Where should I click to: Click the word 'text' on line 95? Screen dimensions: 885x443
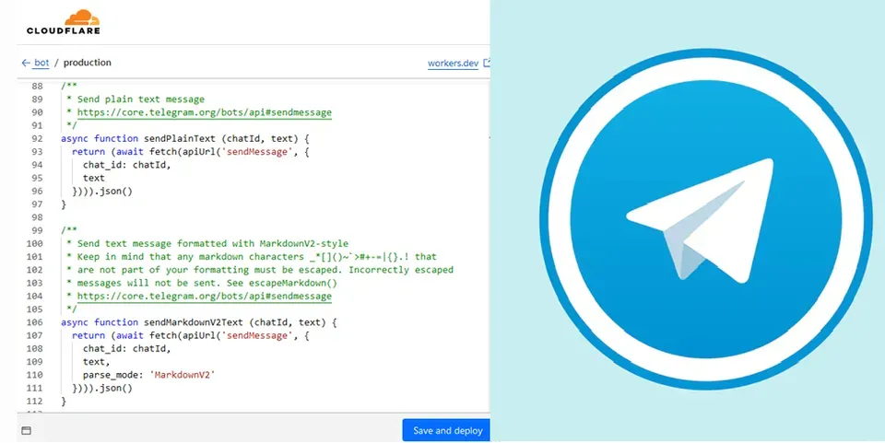94,178
